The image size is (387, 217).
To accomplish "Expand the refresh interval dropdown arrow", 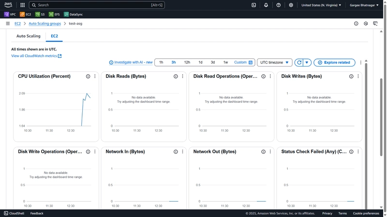I will coord(307,63).
